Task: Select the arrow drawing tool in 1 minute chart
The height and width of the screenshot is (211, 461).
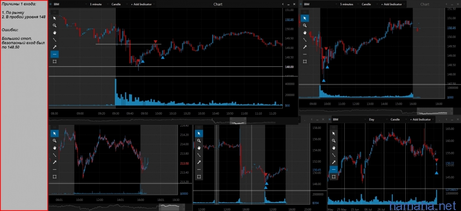Action: [x=54, y=47]
